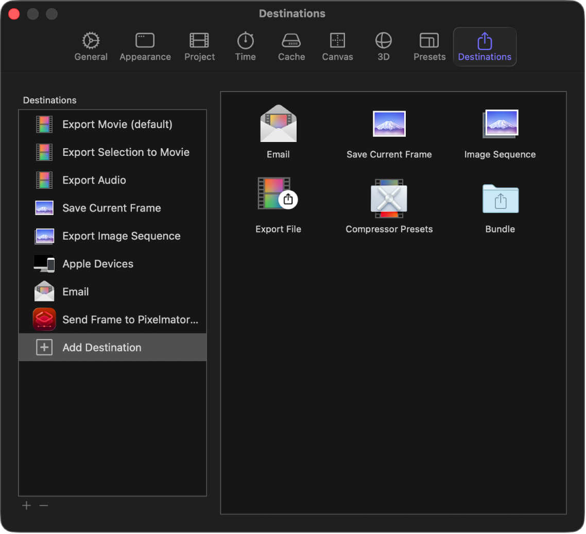
Task: Select Export Movie (default) filmstrip icon
Action: pos(44,124)
